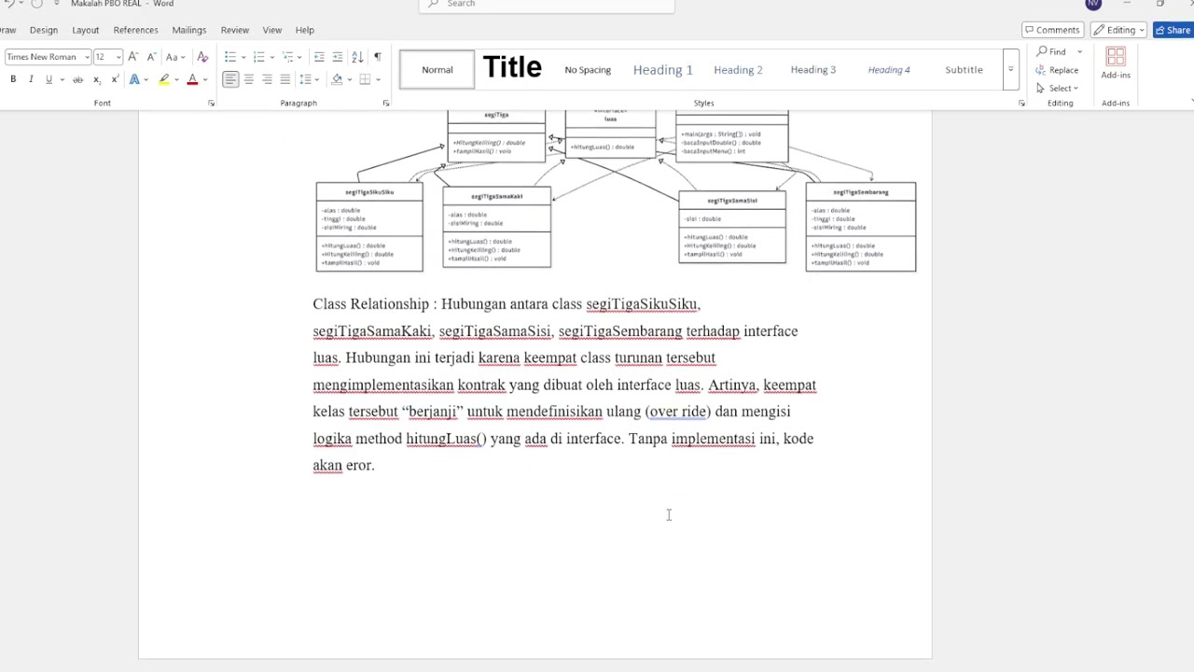Select the Title style thumbnail

point(512,67)
